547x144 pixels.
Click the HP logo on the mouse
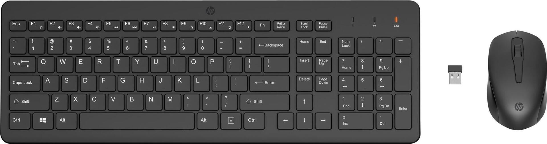519,107
